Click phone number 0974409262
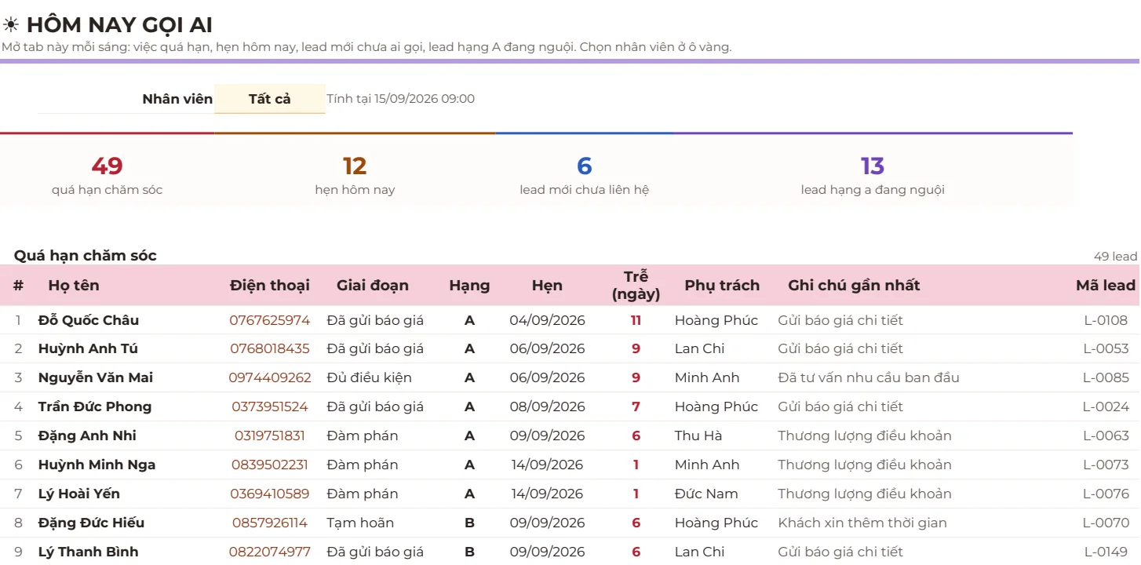 (270, 377)
